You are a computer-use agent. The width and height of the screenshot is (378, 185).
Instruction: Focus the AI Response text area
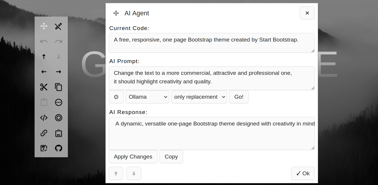212,133
